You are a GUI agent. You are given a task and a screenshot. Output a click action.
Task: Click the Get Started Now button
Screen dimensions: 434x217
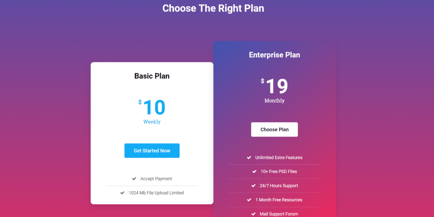[x=152, y=150]
